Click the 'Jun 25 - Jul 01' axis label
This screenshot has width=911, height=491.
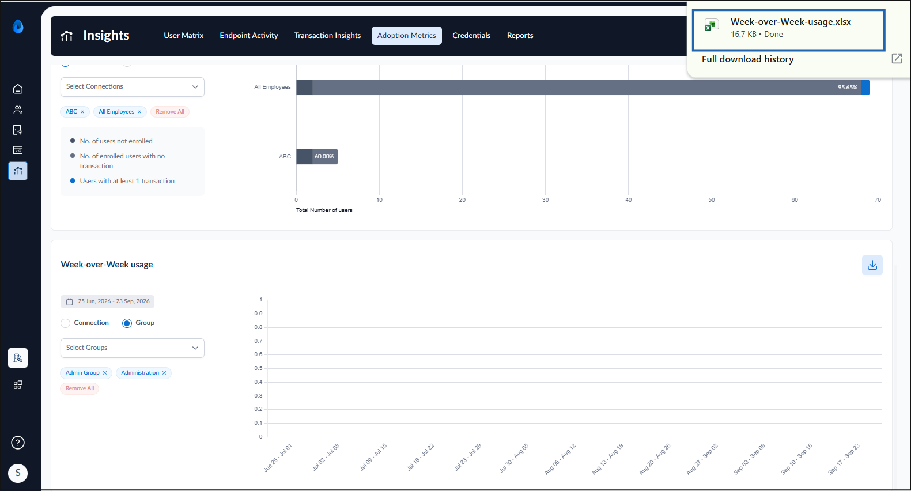[278, 458]
